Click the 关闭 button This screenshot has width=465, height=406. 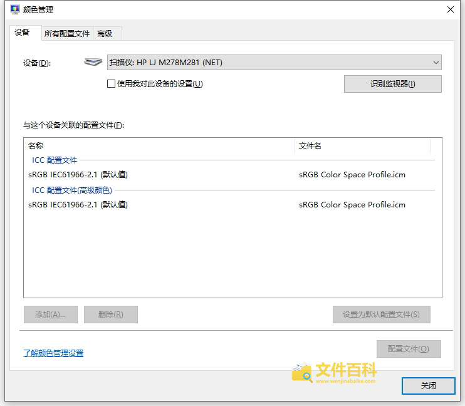(x=429, y=386)
